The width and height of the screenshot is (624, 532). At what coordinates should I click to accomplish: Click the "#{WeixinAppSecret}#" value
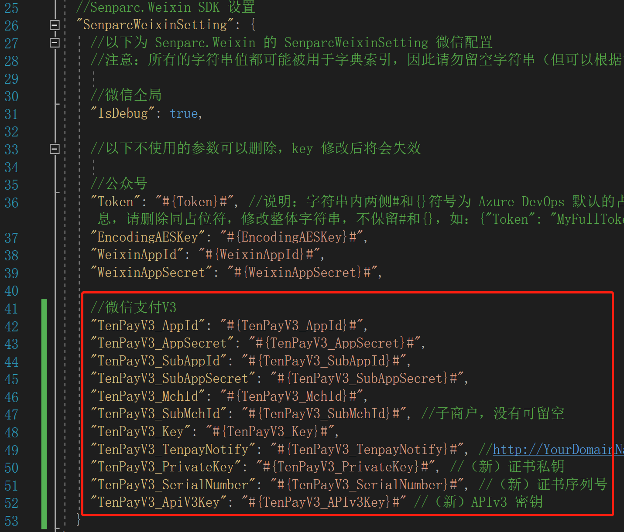[x=303, y=273]
